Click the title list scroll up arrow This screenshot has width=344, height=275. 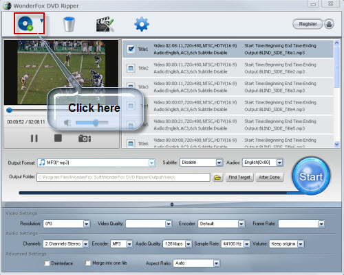[336, 43]
